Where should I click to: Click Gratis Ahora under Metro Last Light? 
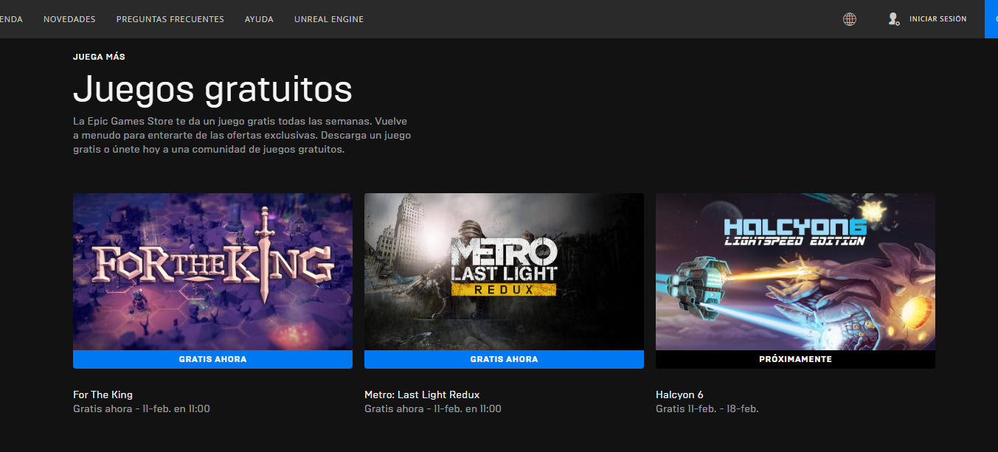click(x=504, y=359)
